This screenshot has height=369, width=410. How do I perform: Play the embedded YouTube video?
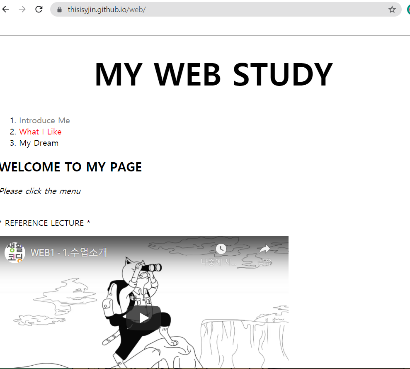coord(144,318)
